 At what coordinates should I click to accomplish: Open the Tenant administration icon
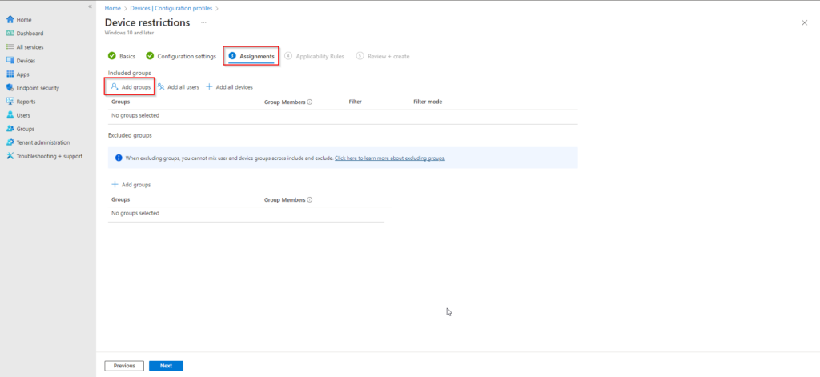point(10,142)
